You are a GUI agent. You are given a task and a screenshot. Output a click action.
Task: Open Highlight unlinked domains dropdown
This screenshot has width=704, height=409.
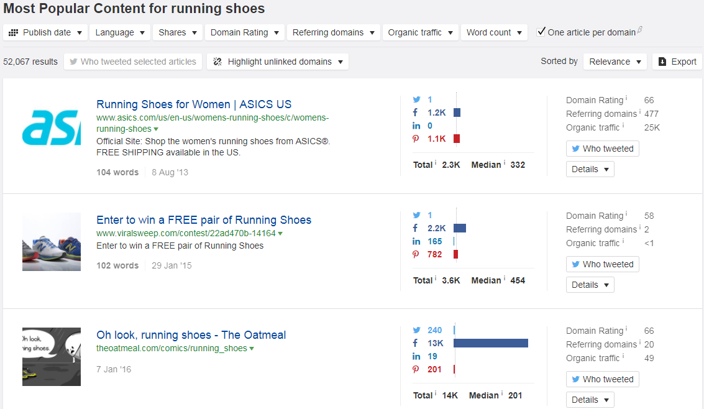click(x=278, y=62)
